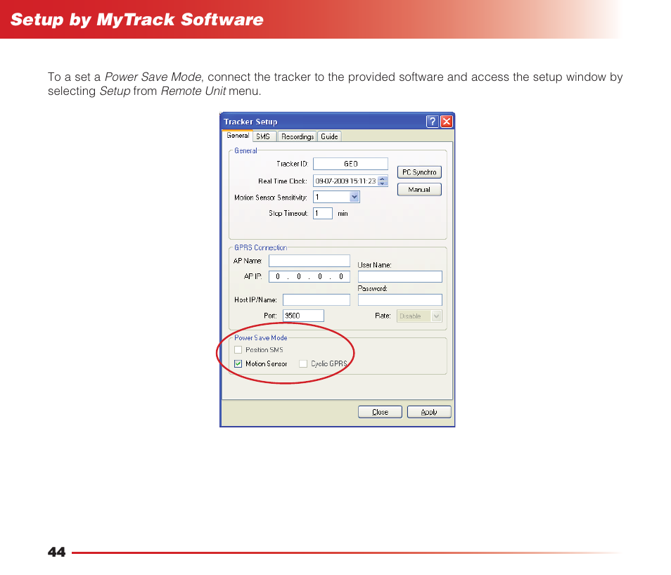Click the page number 44
The height and width of the screenshot is (575, 671).
tap(56, 552)
